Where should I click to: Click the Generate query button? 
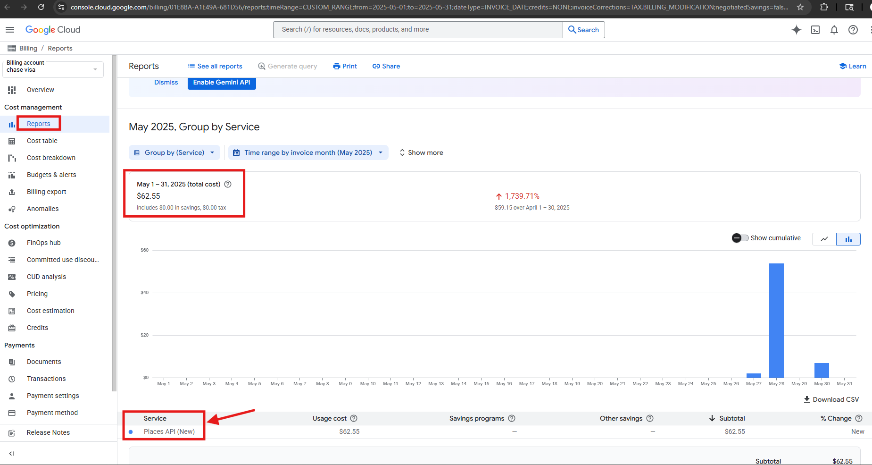[x=288, y=66]
